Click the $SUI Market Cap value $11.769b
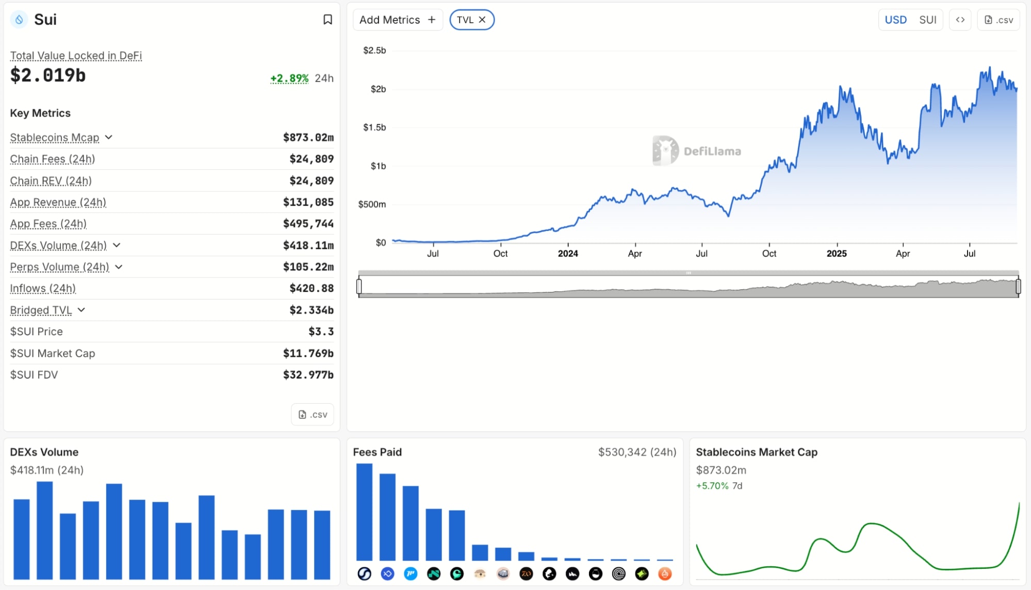 [x=308, y=353]
